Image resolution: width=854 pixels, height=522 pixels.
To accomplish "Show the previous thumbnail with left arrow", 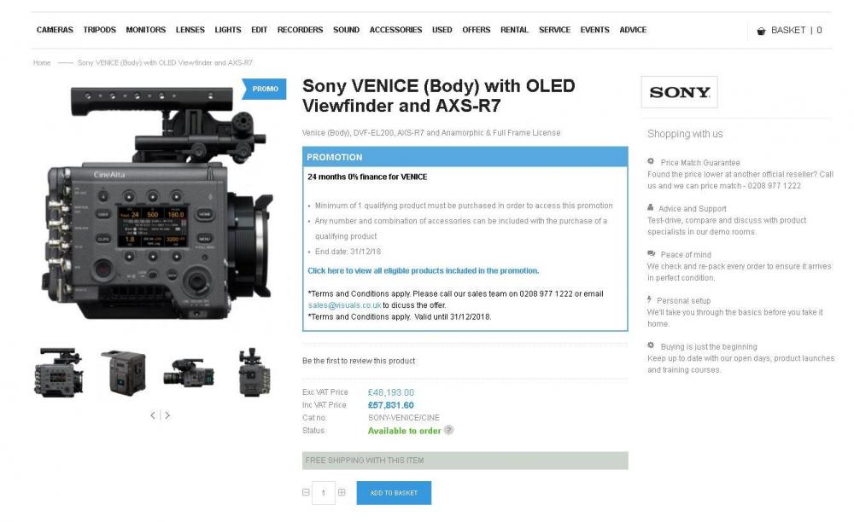I will click(x=153, y=415).
